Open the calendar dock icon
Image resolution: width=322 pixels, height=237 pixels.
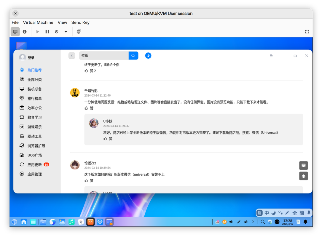click(x=81, y=222)
